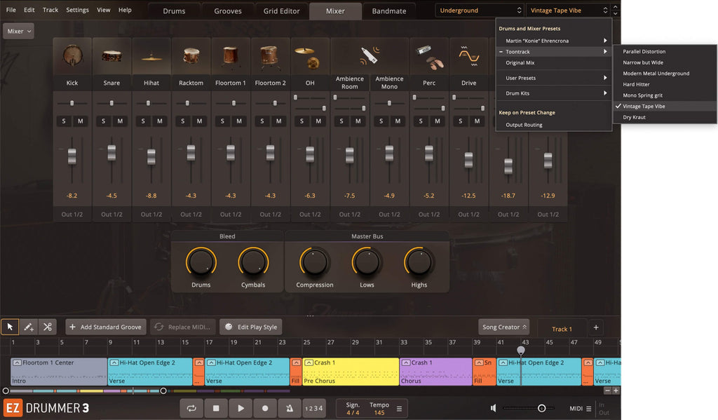
Task: Add a new track with plus button
Action: pos(596,327)
